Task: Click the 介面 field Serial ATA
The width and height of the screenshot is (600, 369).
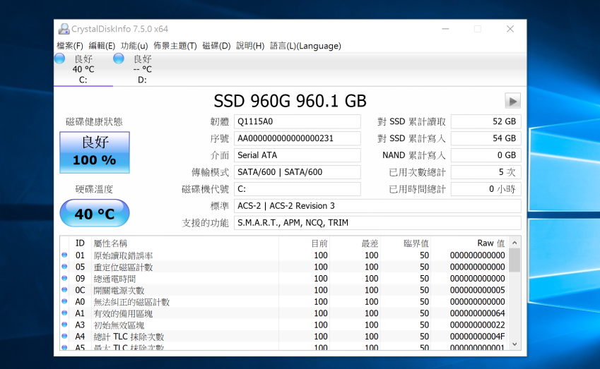Action: tap(298, 155)
